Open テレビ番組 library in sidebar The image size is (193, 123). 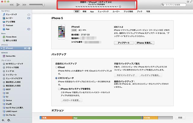[x=9, y=22]
